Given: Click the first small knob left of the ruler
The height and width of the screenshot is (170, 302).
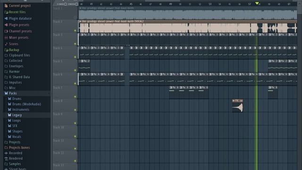Looking at the screenshot, I should (66, 4).
